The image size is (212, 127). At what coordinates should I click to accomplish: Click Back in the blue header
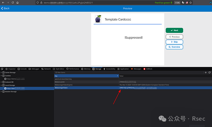(x=5, y=8)
